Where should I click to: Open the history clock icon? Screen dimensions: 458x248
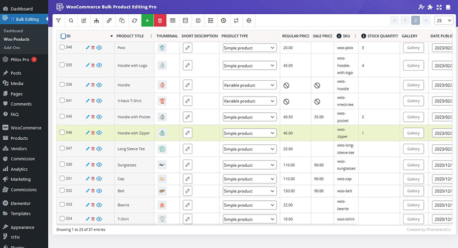click(223, 21)
